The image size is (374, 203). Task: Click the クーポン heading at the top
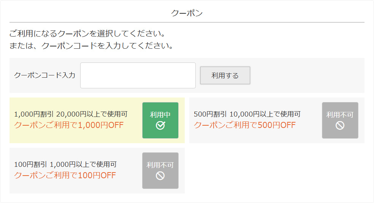[187, 13]
